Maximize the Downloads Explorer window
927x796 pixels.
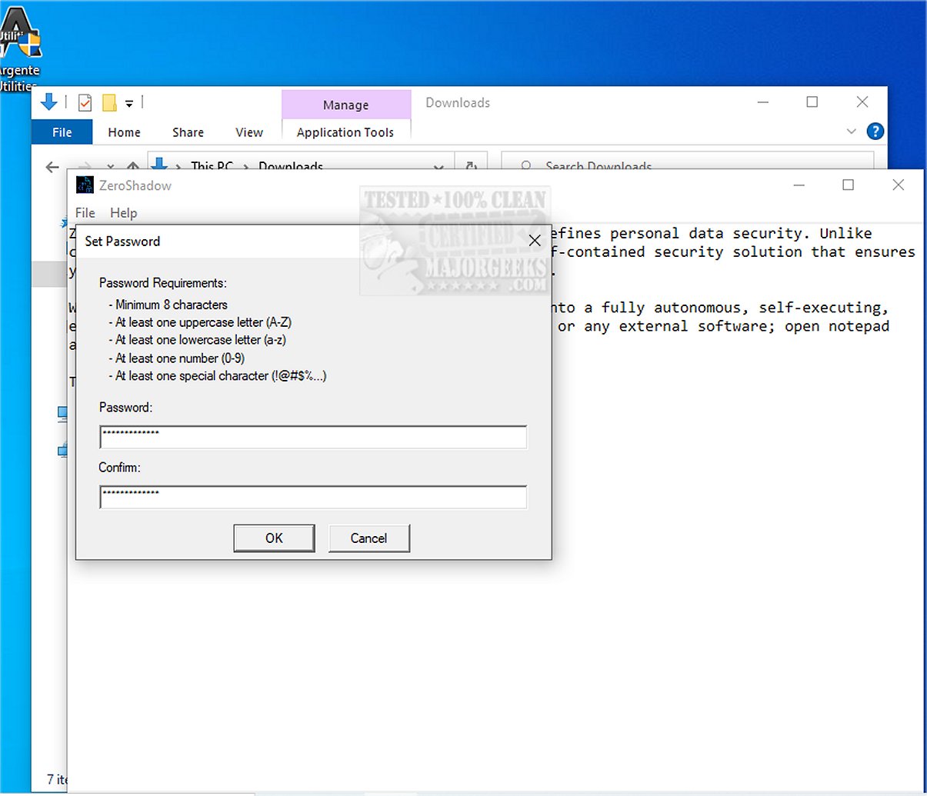point(812,102)
